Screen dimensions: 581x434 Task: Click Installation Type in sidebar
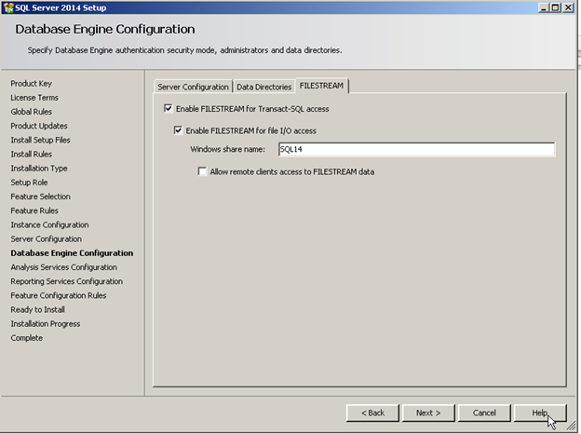[x=39, y=169]
